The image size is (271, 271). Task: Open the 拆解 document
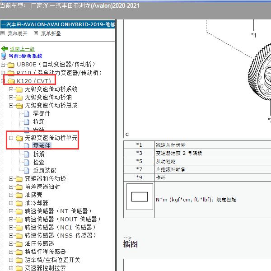39,154
